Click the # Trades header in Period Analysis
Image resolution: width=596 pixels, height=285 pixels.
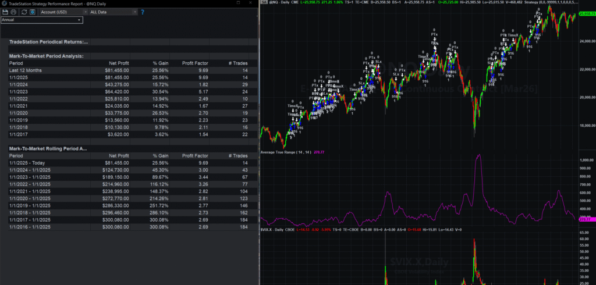pyautogui.click(x=238, y=63)
